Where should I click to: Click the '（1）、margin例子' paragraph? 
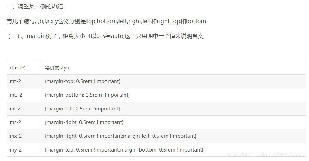point(105,36)
